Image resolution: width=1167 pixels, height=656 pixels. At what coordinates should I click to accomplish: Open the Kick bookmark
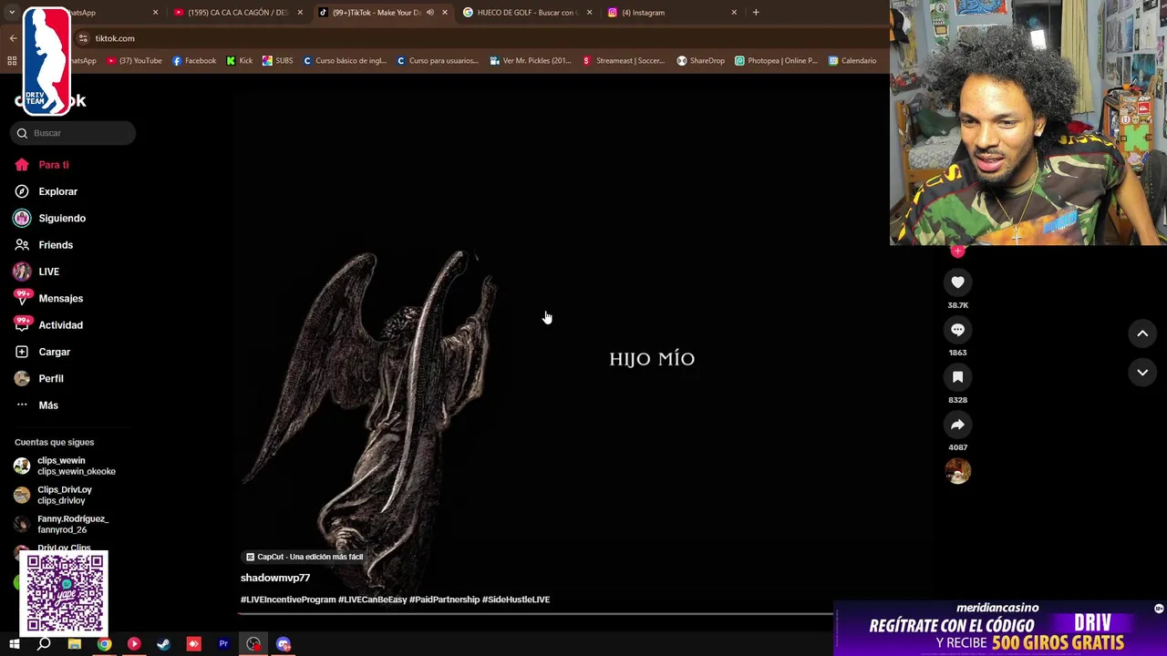[x=240, y=61]
